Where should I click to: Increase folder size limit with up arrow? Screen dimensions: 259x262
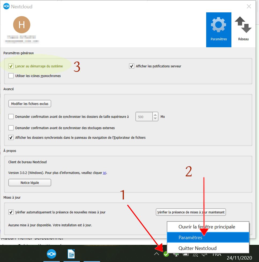point(155,115)
